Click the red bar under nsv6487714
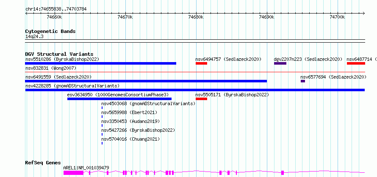This screenshot has height=177, width=377. 356,63
